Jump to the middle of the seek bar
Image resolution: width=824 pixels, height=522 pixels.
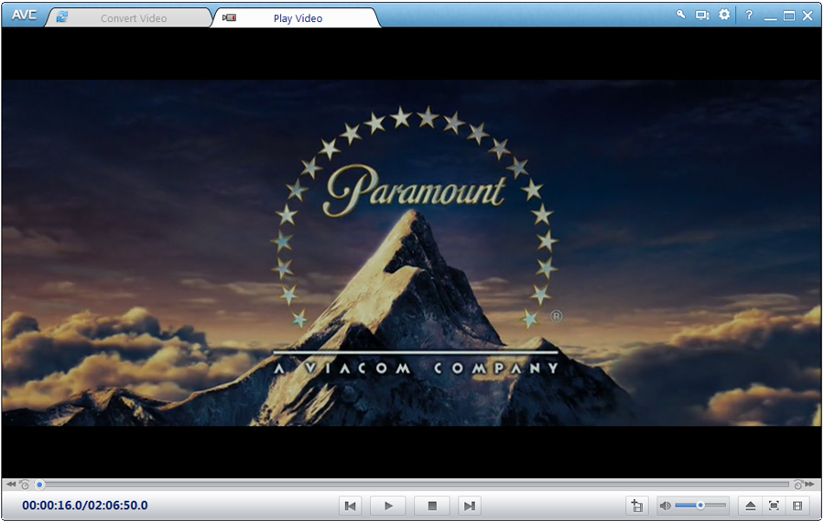413,484
